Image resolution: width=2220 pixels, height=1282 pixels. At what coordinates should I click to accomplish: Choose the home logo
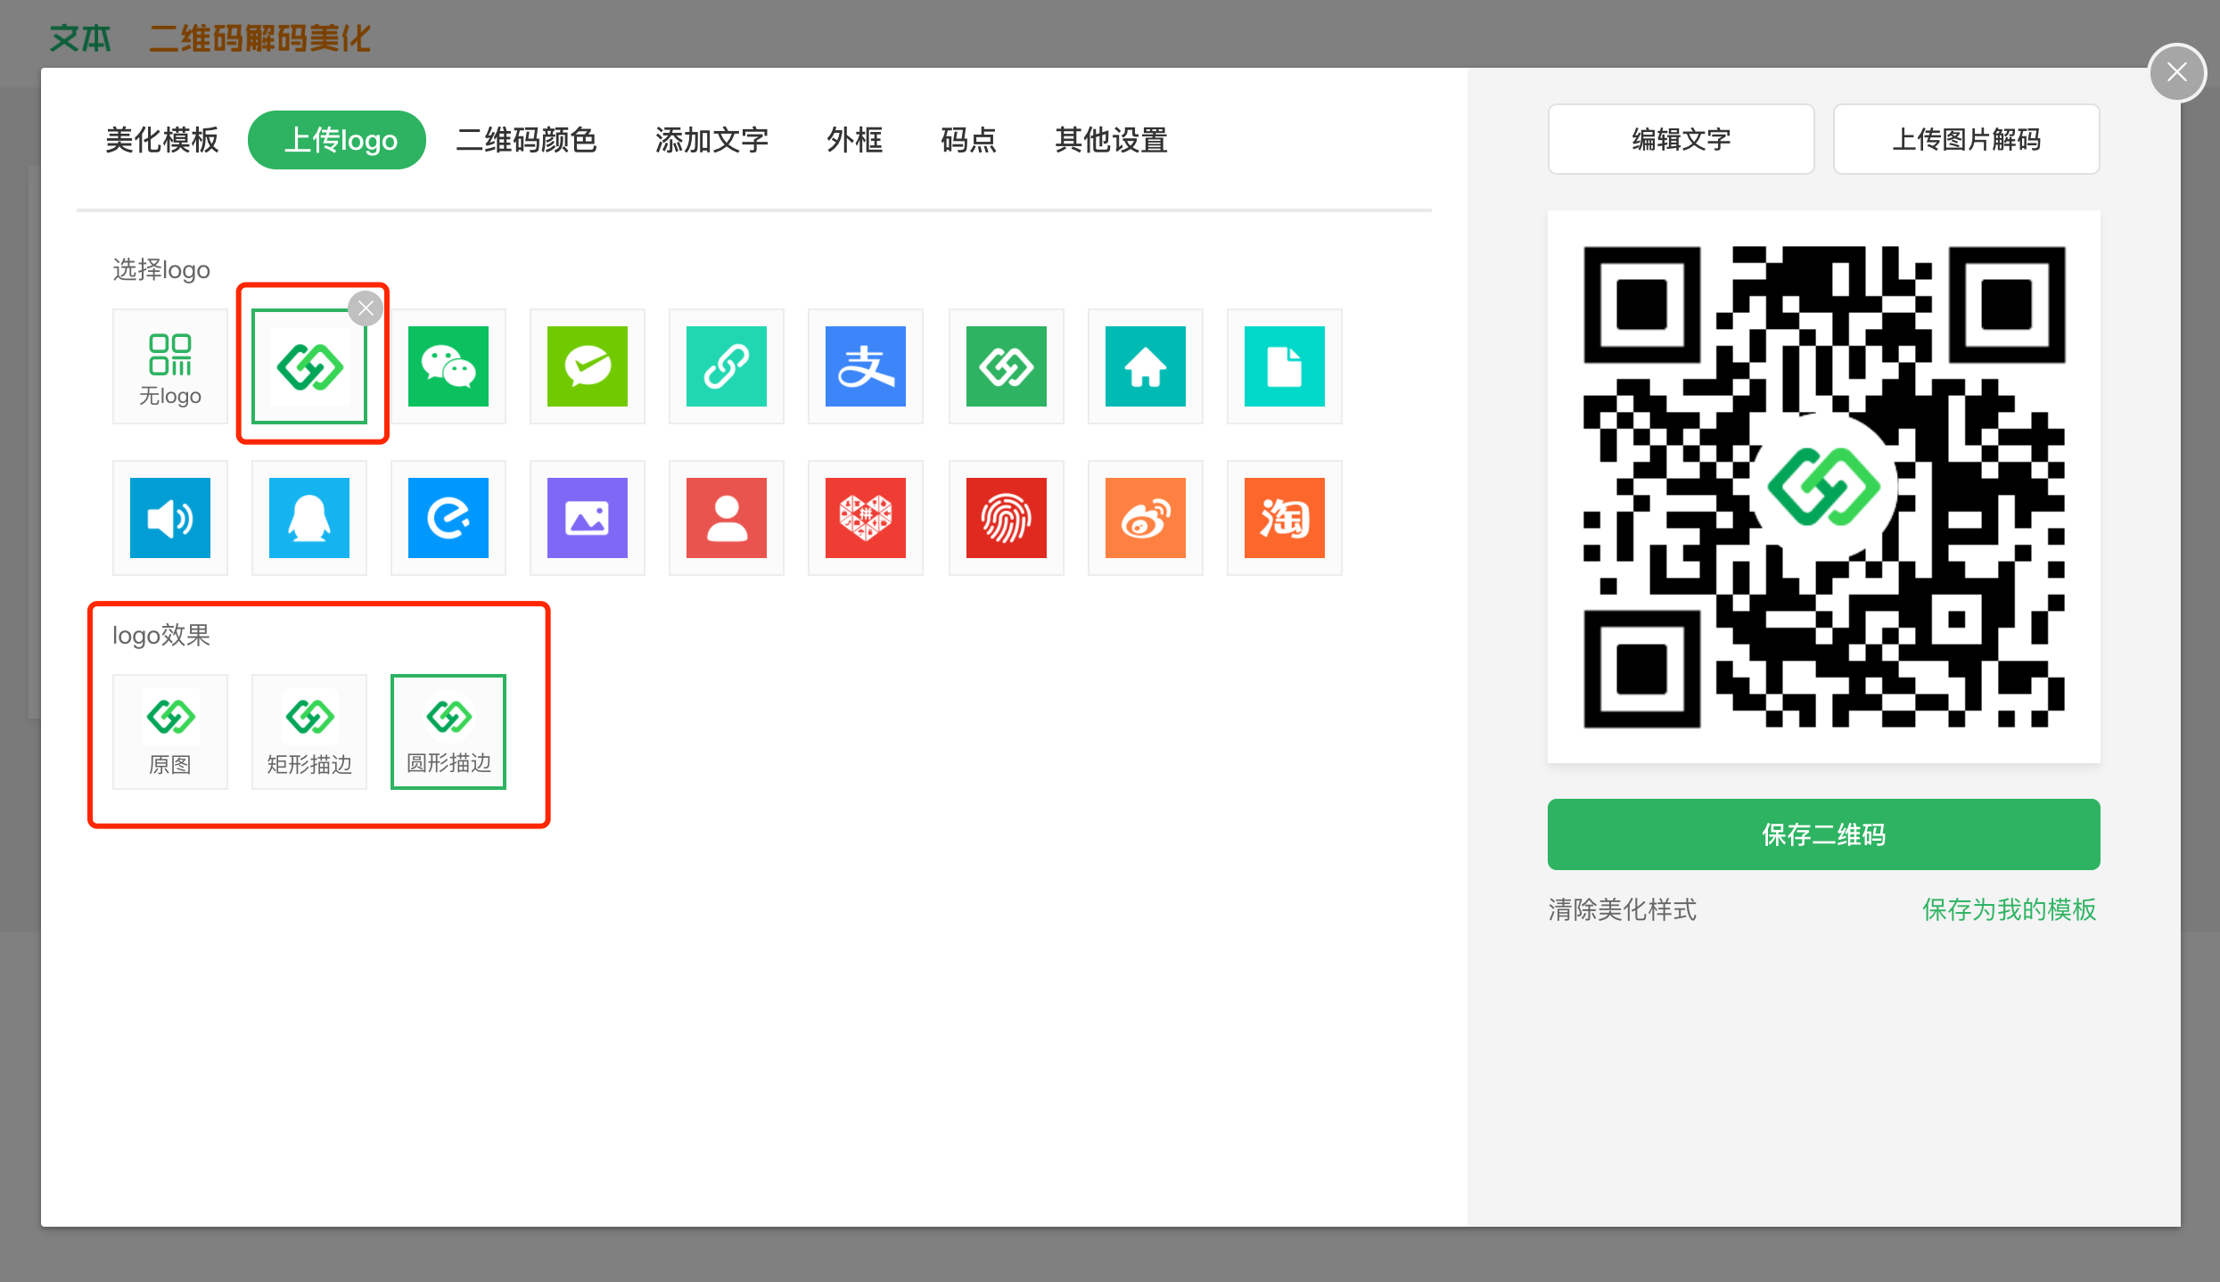(1146, 366)
